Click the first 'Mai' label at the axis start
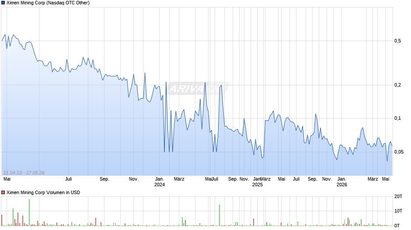Screen dimensions: 411x230 coord(7,179)
